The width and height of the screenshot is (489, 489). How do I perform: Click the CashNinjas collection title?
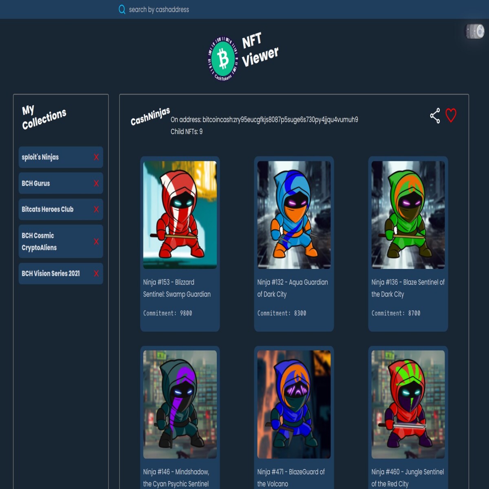pyautogui.click(x=150, y=117)
